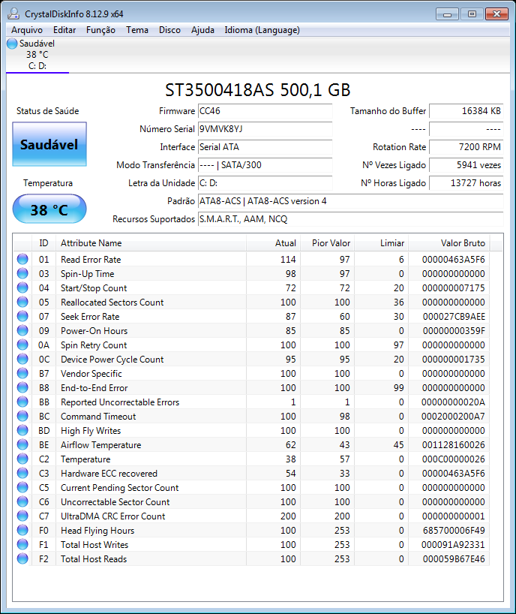Viewport: 516px width, 614px height.
Task: Click the Rotation Rate value 7200 RPM
Action: coord(466,147)
